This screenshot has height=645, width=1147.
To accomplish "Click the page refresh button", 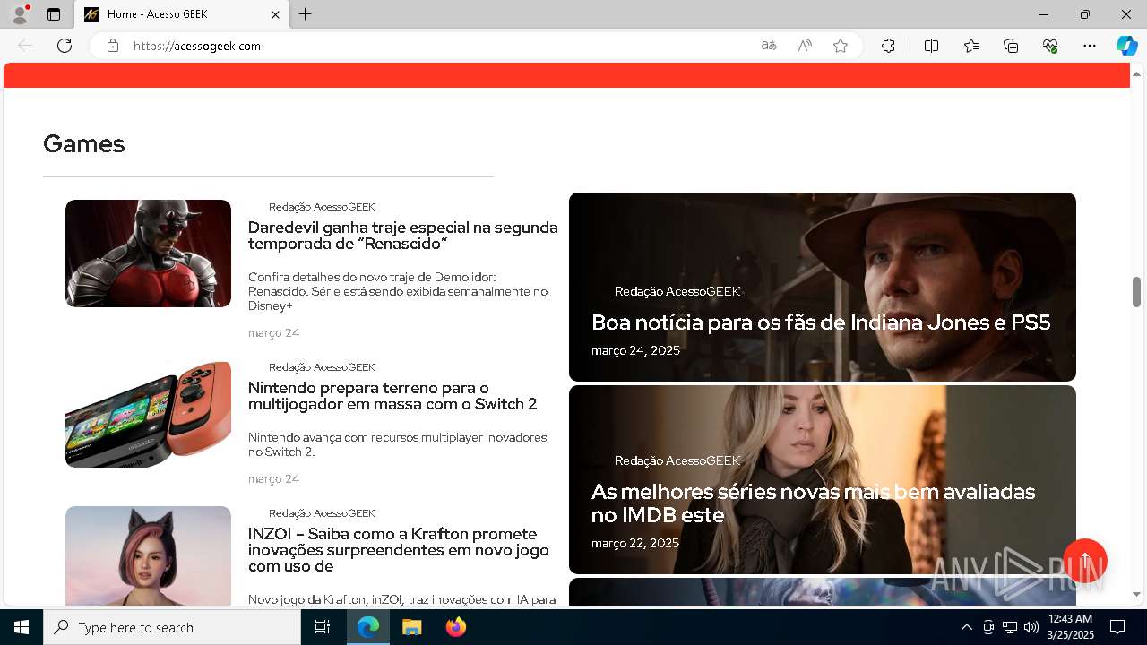I will [65, 46].
